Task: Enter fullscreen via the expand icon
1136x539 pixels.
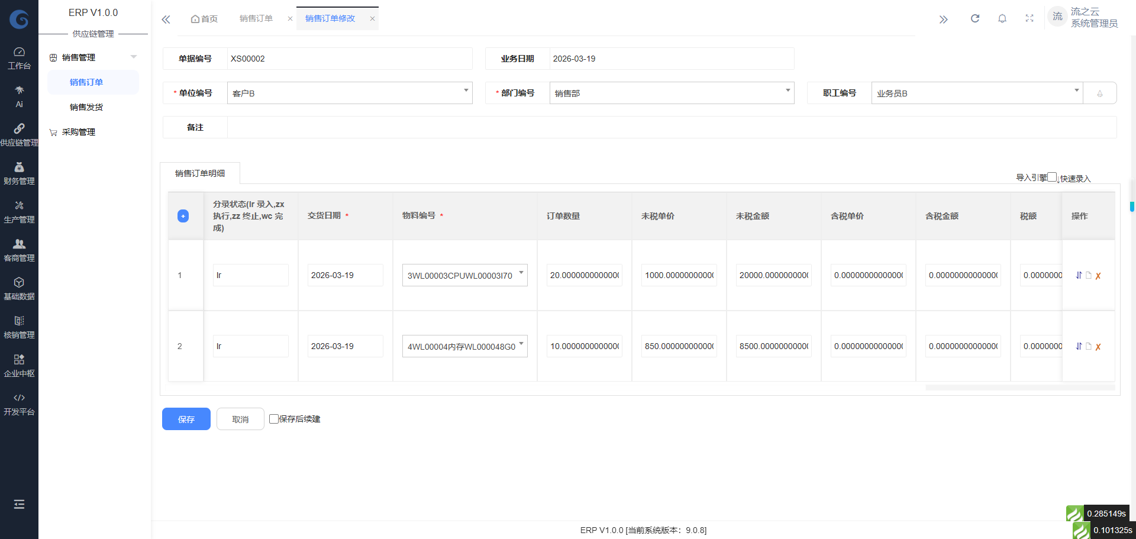Action: [x=1029, y=18]
